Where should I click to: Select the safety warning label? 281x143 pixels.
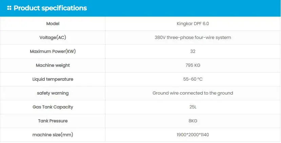pyautogui.click(x=53, y=93)
